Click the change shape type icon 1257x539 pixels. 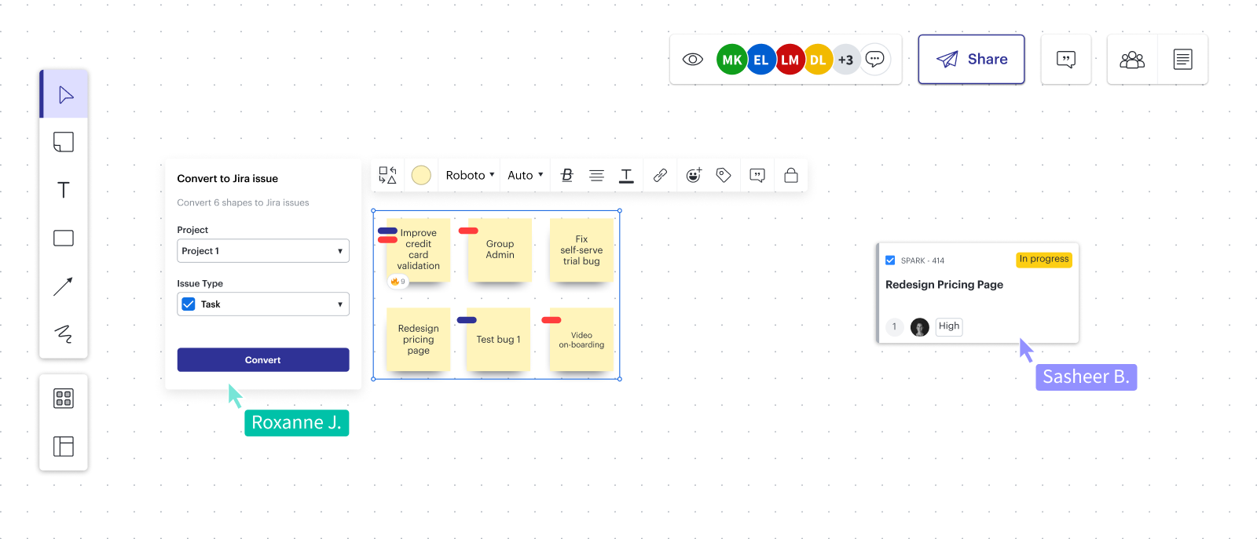(387, 175)
